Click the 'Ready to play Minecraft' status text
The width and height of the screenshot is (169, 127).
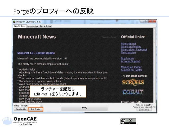[x=144, y=107]
